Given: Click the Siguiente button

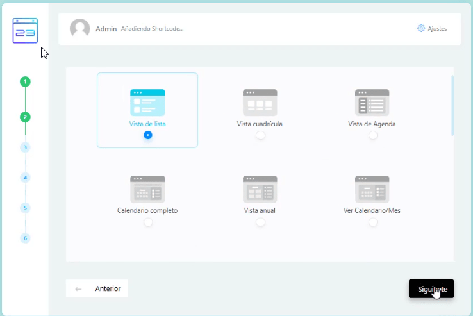Looking at the screenshot, I should point(431,289).
